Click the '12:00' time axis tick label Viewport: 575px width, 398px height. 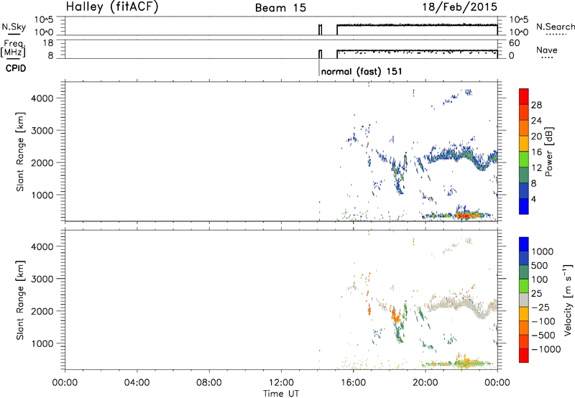281,383
